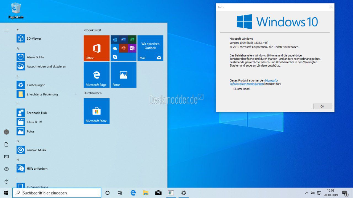Expand the Erleichterte Bedienung folder chevron
353x198 pixels.
(x=76, y=94)
